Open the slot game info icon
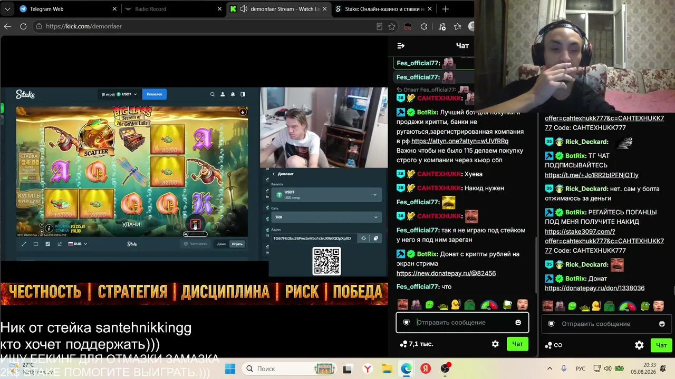 tap(49, 228)
